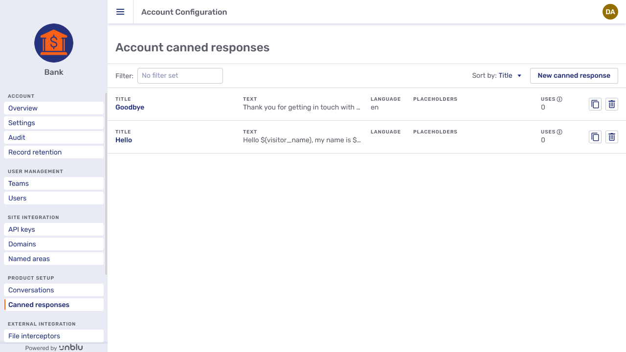Open the Sort by Title dropdown

510,75
